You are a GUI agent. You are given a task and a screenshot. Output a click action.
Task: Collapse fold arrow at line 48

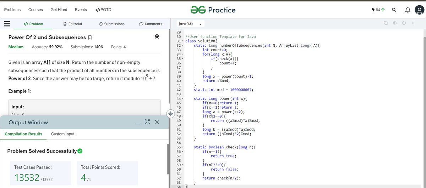183,116
